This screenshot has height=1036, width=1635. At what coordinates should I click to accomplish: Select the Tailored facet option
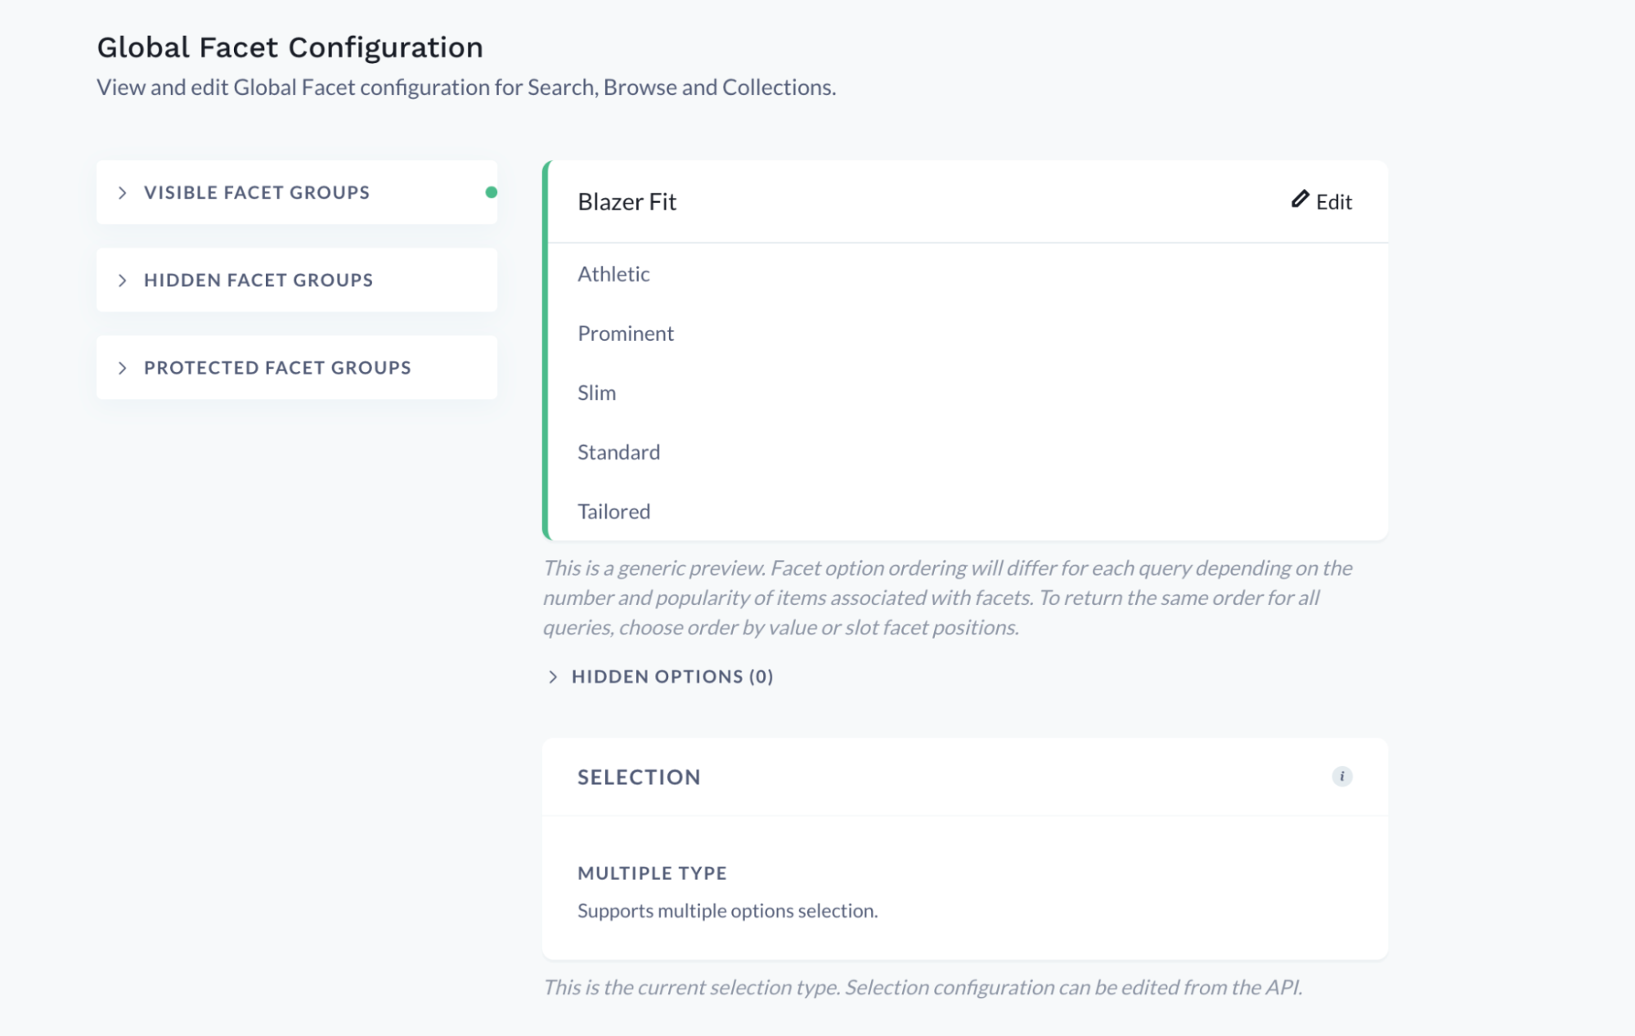(613, 510)
